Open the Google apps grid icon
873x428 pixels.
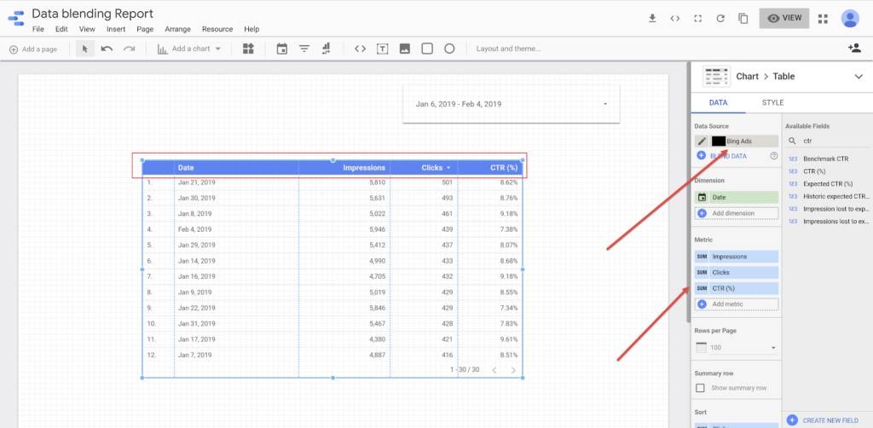(x=823, y=19)
